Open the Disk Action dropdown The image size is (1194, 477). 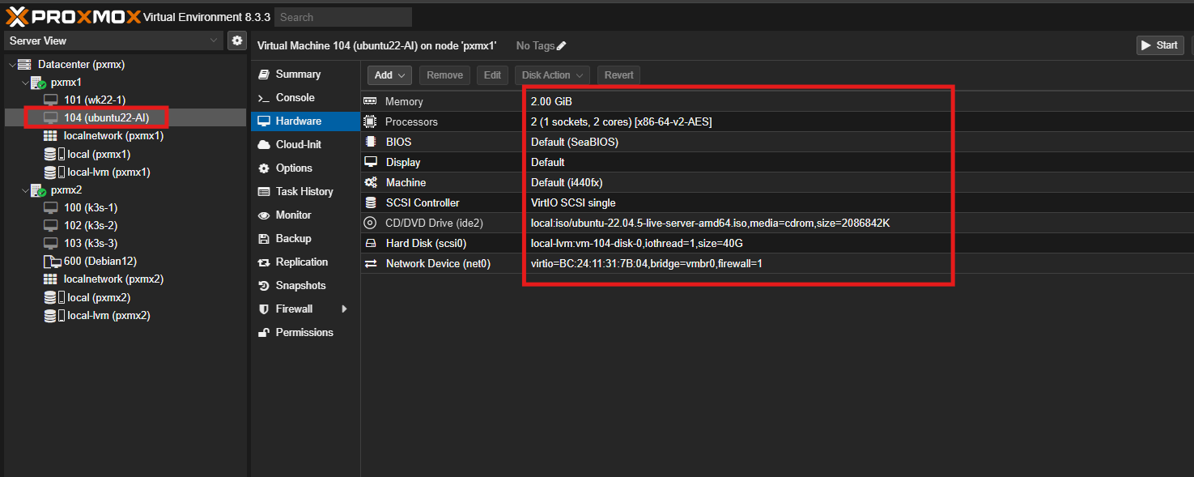pyautogui.click(x=552, y=75)
